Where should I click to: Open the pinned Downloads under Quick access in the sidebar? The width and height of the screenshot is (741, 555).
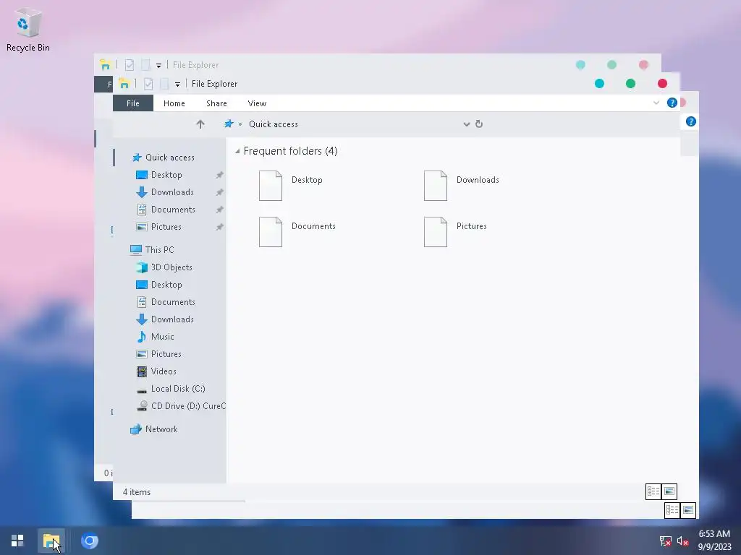(172, 192)
